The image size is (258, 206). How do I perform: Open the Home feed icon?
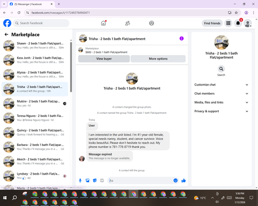pyautogui.click(x=103, y=23)
